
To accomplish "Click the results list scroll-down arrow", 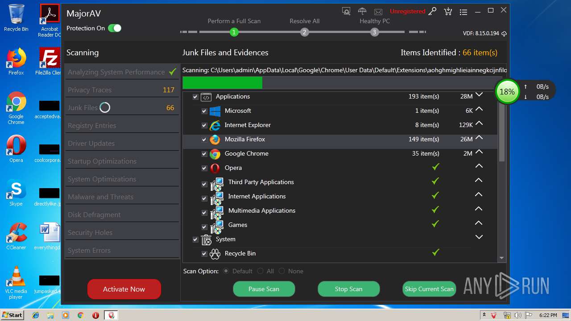I will tap(501, 258).
